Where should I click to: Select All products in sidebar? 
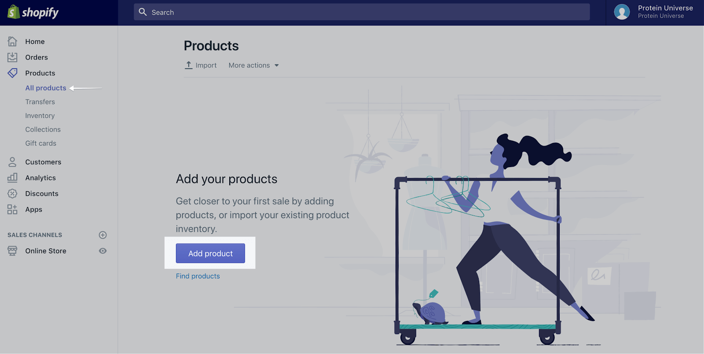coord(46,88)
